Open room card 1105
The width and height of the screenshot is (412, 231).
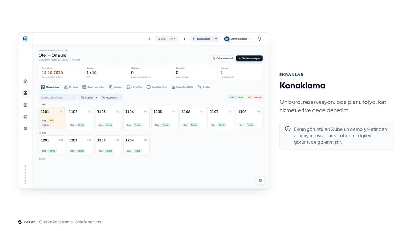click(164, 118)
